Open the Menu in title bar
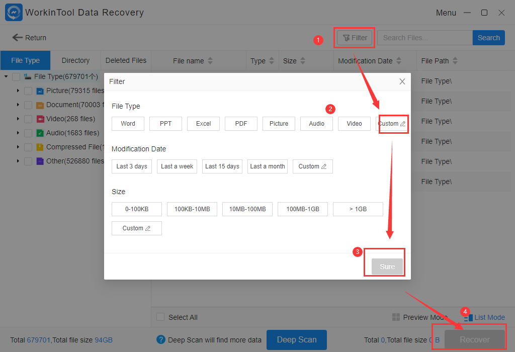The width and height of the screenshot is (515, 352). (446, 13)
